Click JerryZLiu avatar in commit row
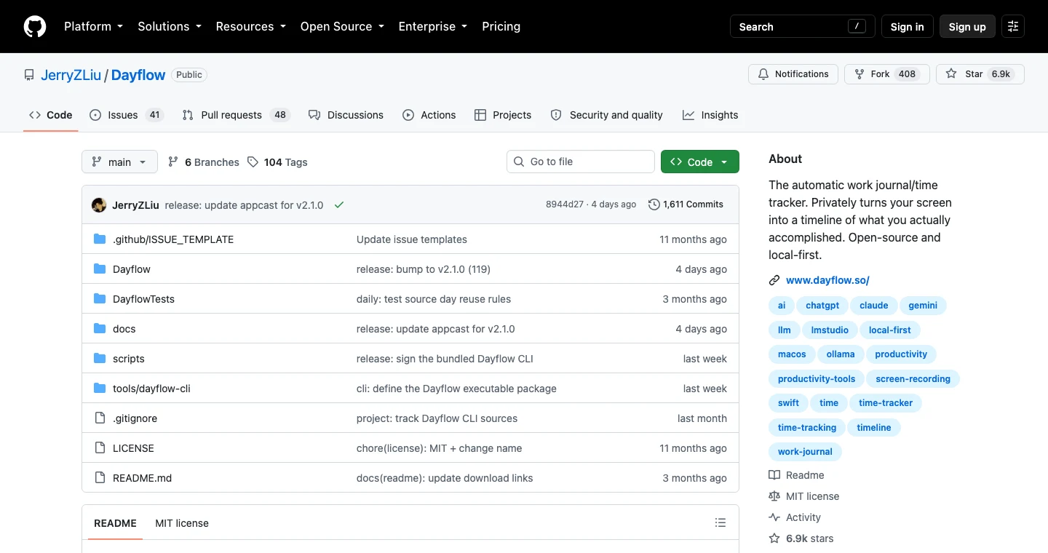Screen dimensions: 1048x553 click(x=99, y=205)
